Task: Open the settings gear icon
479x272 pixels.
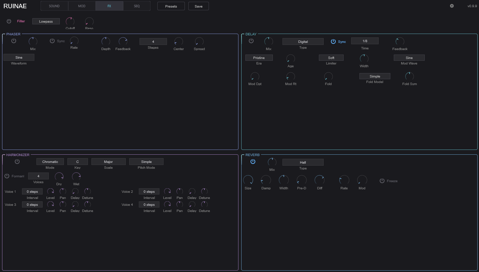Action: tap(452, 6)
